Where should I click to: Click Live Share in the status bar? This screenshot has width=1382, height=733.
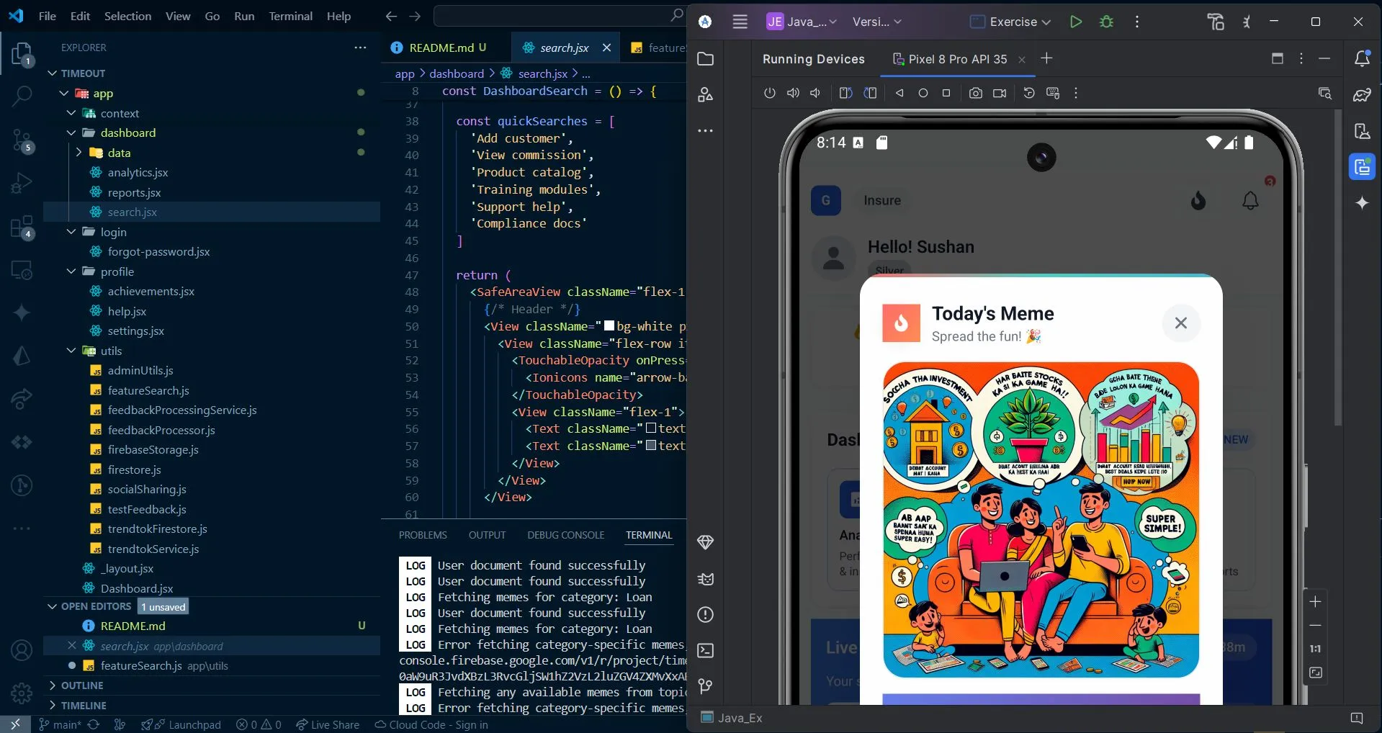(x=328, y=724)
